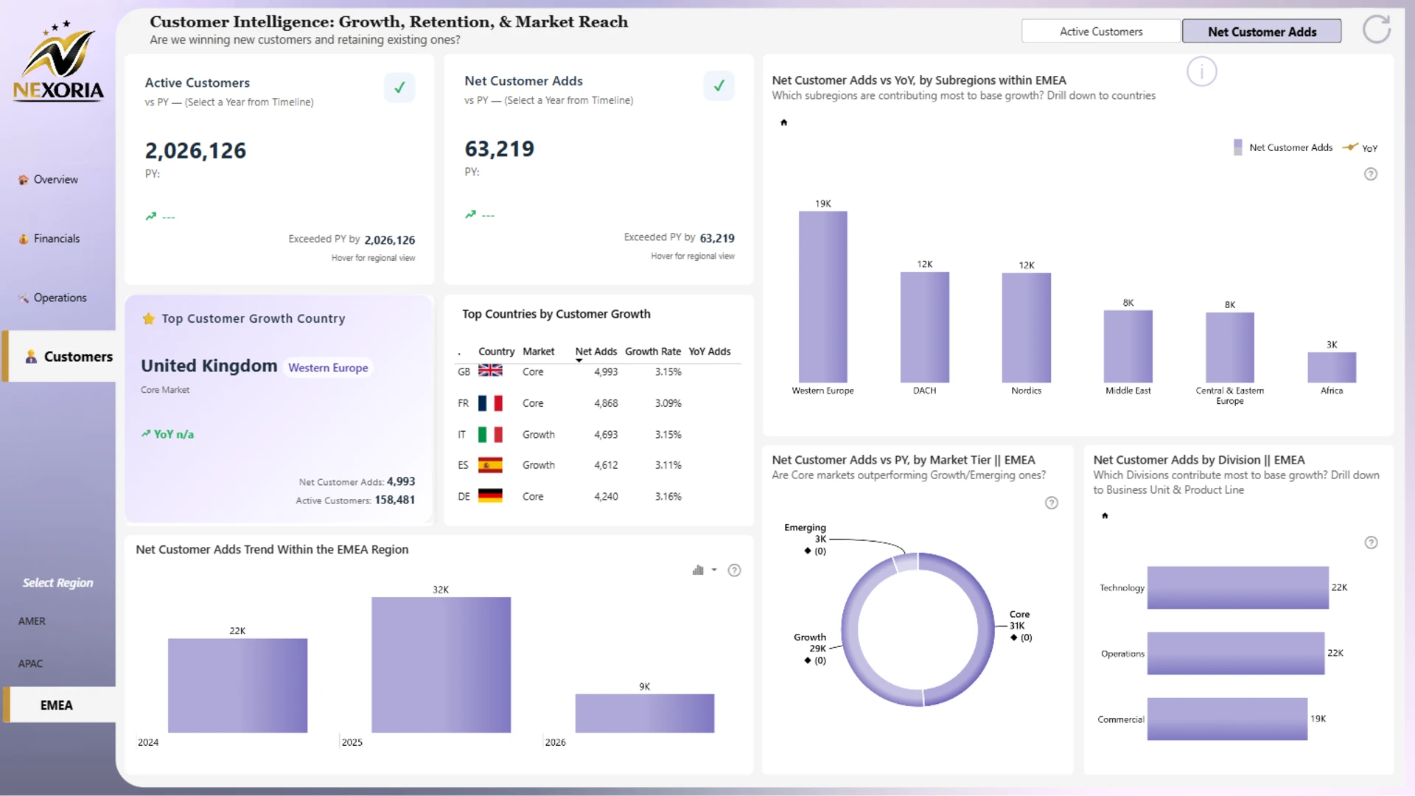This screenshot has width=1415, height=796.
Task: Select Net Customer Adds toggle
Action: 1261,32
